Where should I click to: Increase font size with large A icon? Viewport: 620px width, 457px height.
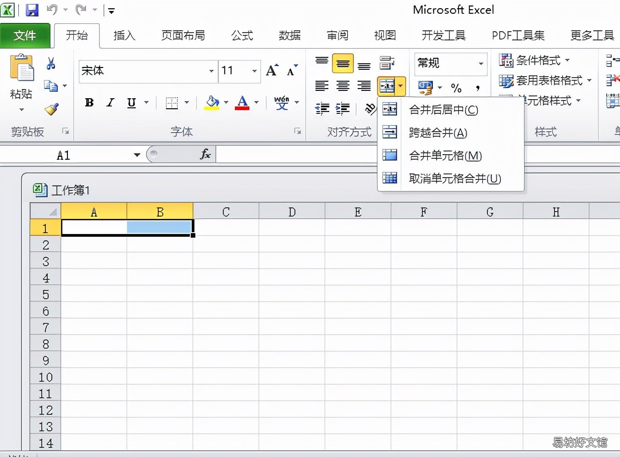(x=272, y=70)
